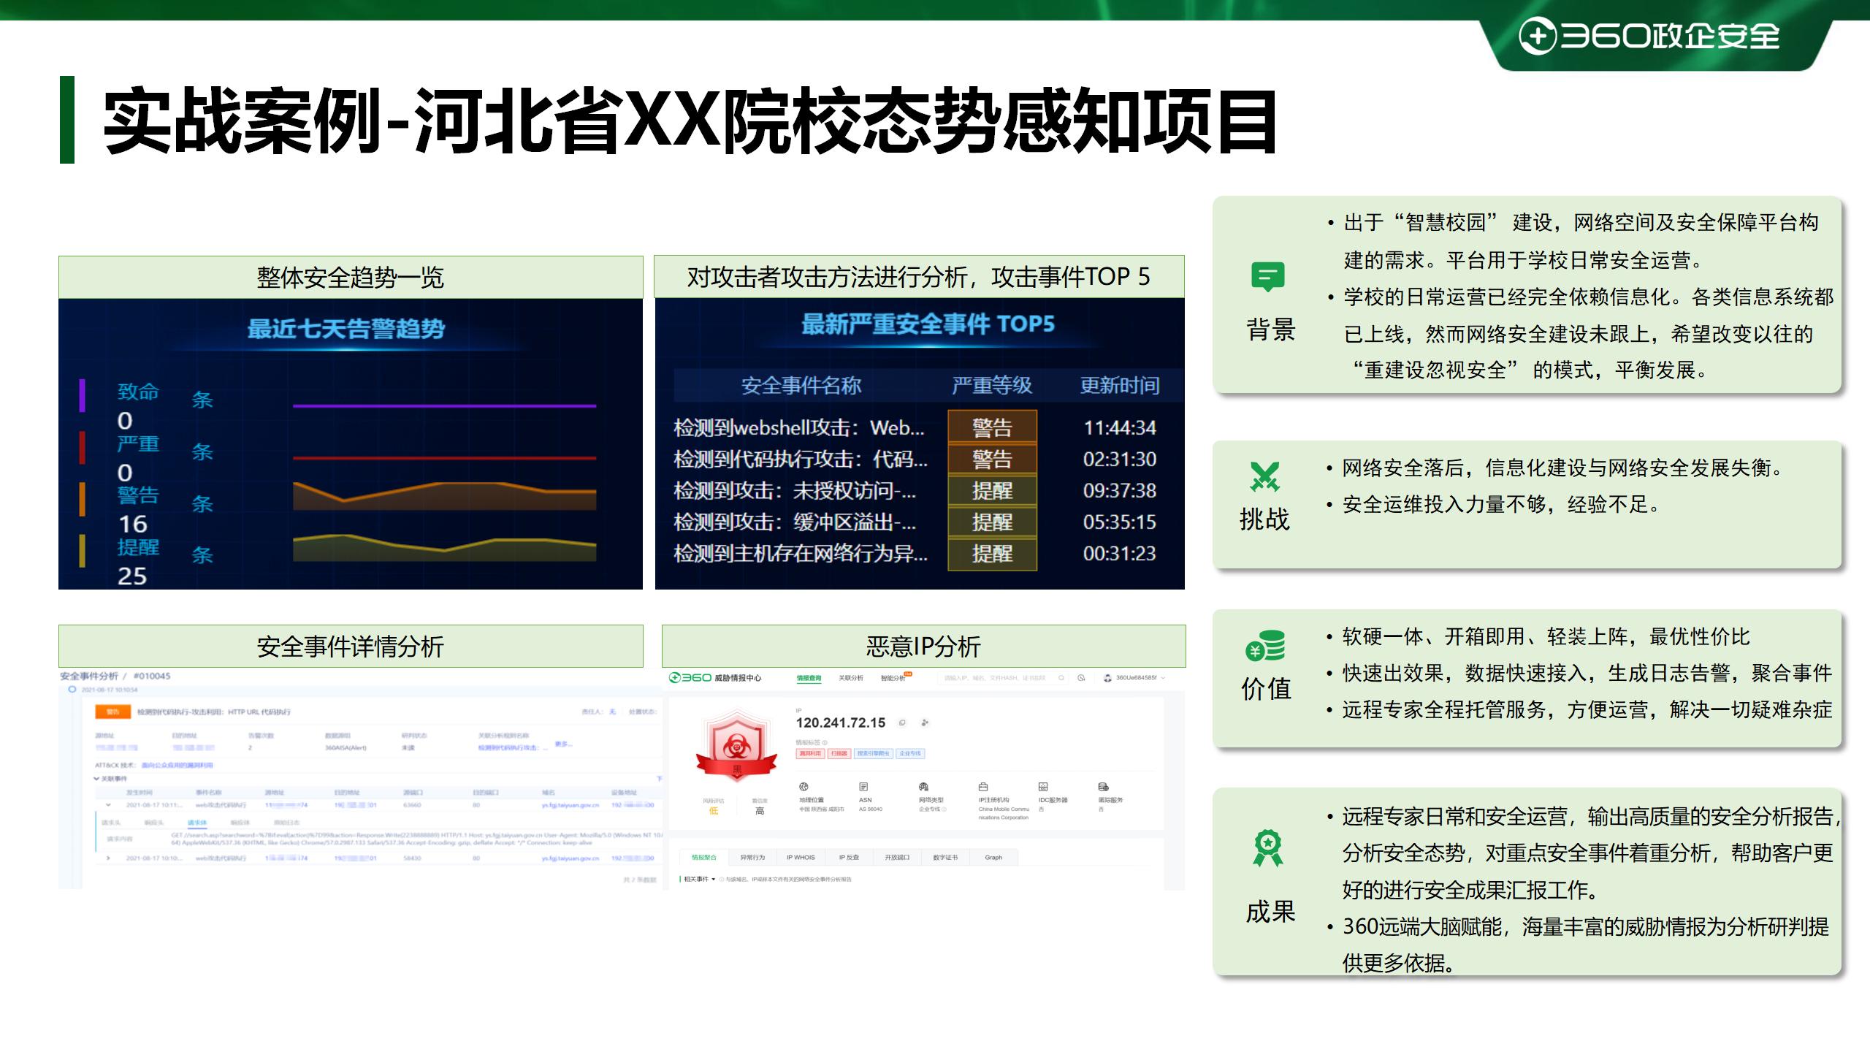Click the 警告 orange trend line chart
This screenshot has width=1870, height=1052.
[444, 495]
